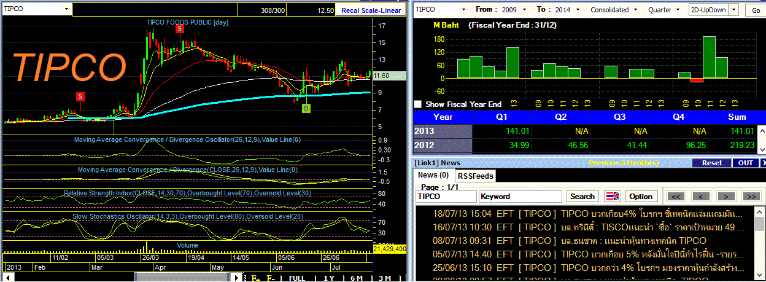Switch to the News (0) tab
766x282 pixels.
[x=434, y=176]
